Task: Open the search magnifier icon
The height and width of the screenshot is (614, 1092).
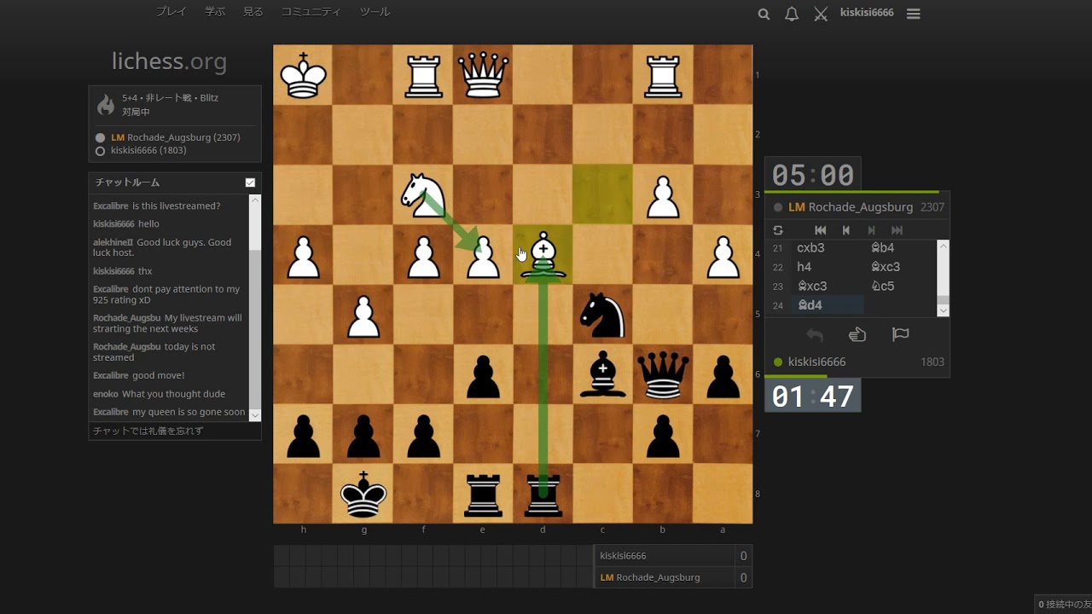Action: coord(764,14)
